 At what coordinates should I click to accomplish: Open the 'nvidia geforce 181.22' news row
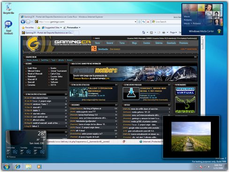click(x=146, y=112)
